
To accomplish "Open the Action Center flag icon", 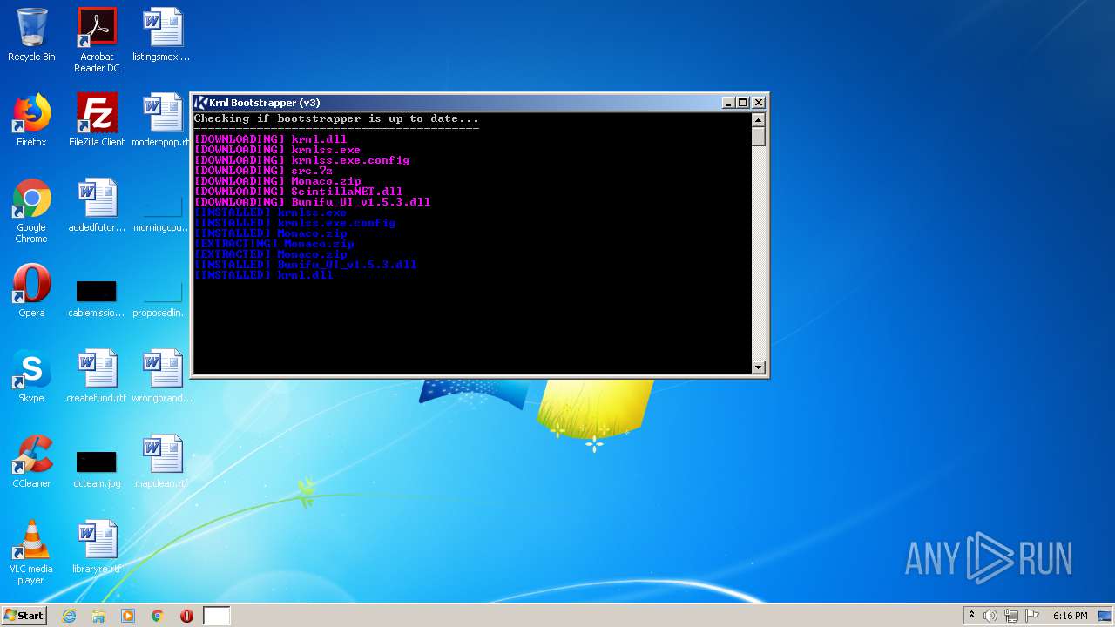I will click(x=1032, y=616).
